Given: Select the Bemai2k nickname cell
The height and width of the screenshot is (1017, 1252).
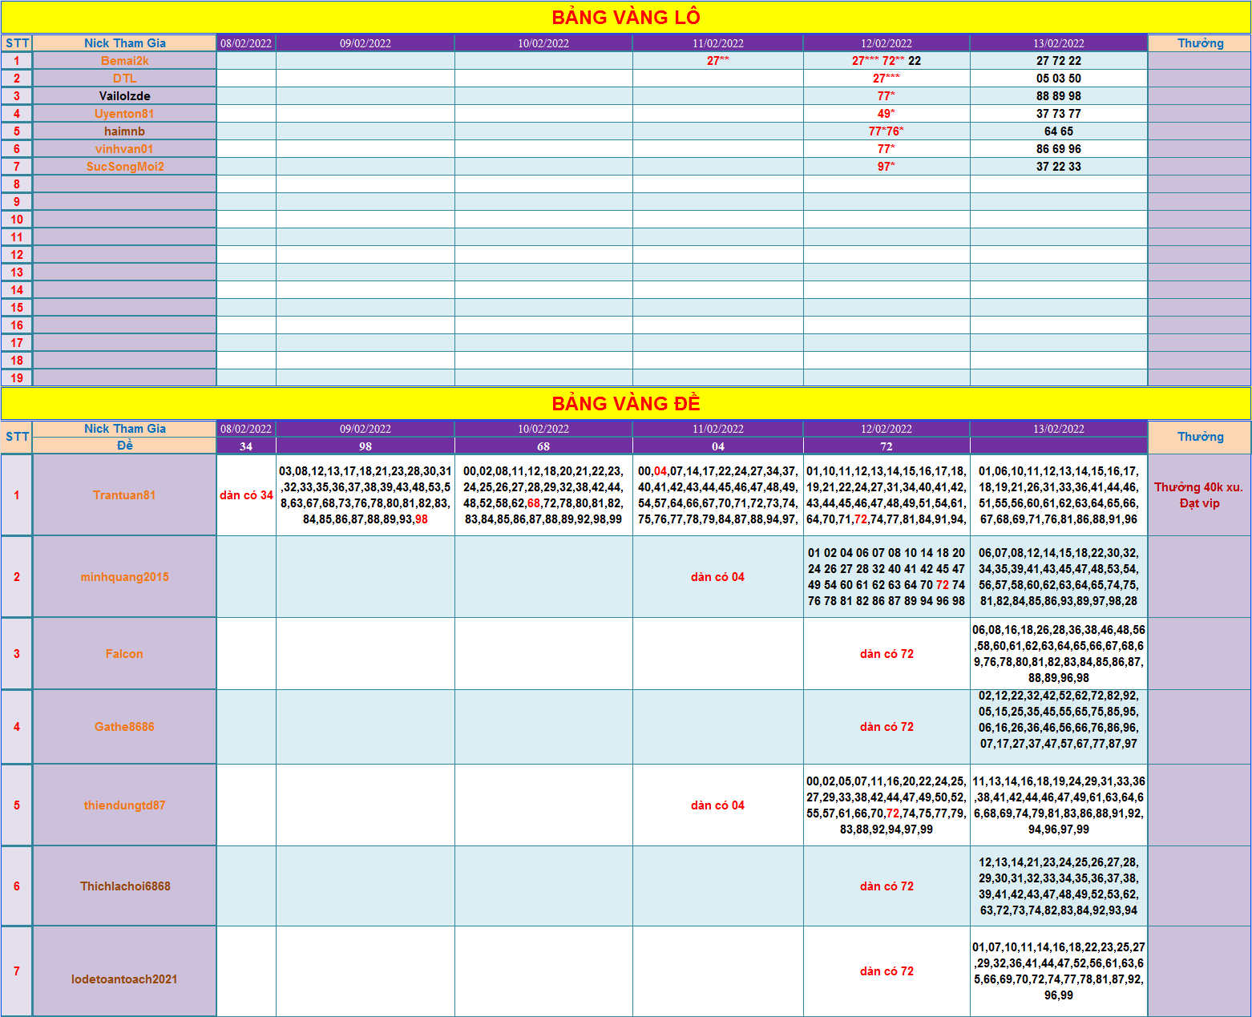Looking at the screenshot, I should coord(124,61).
